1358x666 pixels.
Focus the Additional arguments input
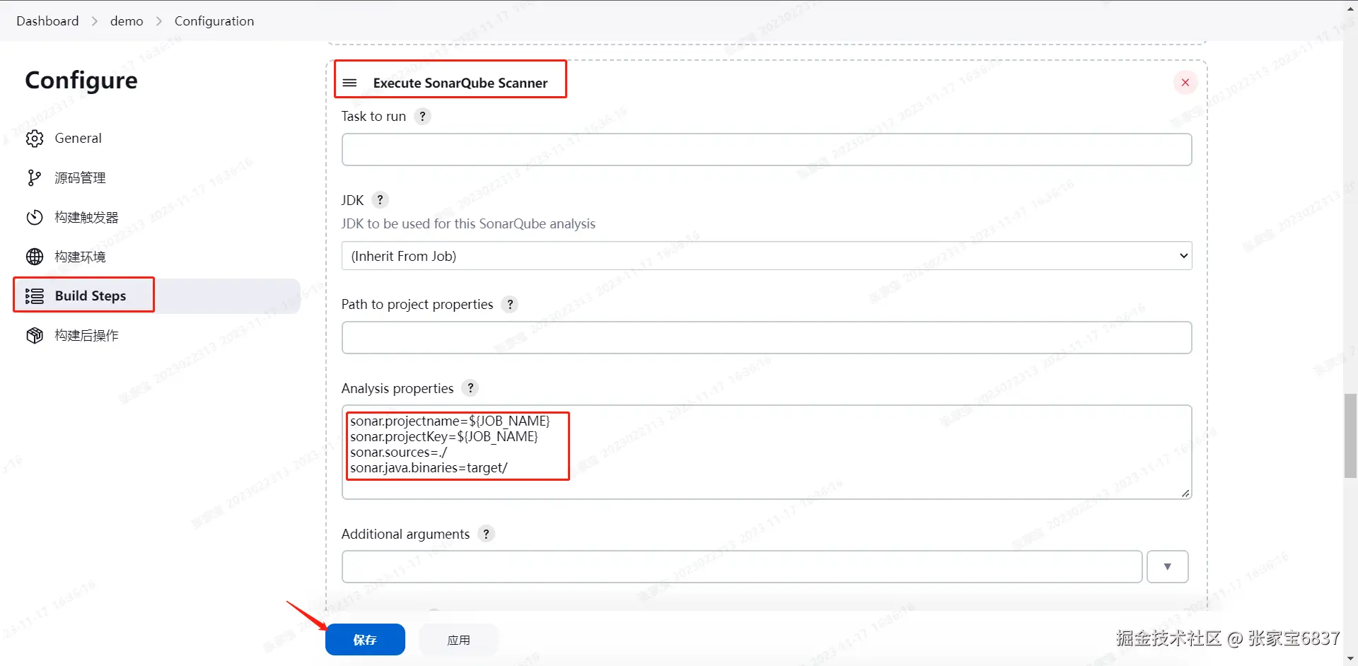742,566
